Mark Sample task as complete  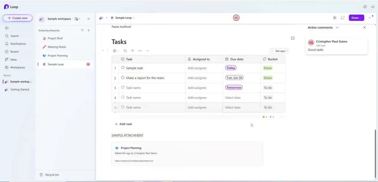(123, 68)
